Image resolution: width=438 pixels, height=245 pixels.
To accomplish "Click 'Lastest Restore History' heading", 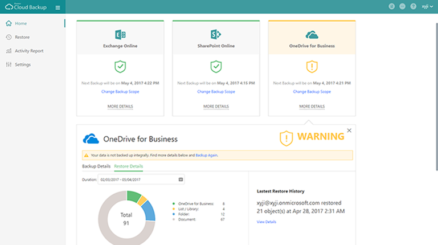I will pyautogui.click(x=280, y=191).
